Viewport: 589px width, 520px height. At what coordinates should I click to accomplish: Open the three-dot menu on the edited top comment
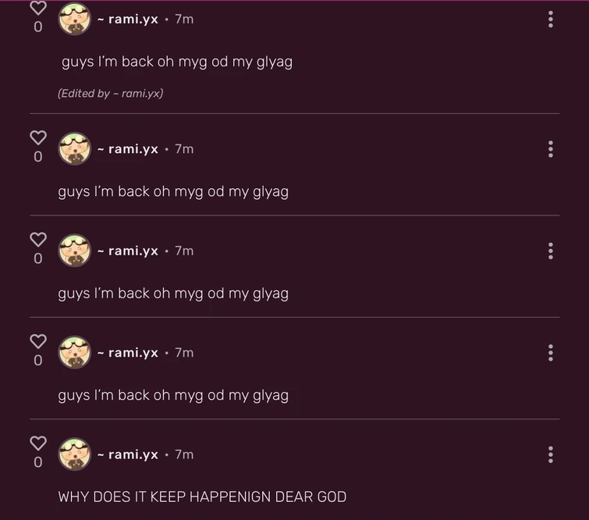(x=550, y=20)
